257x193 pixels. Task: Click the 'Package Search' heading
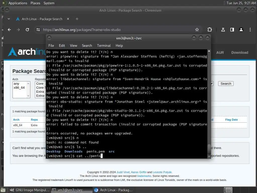click(x=29, y=71)
